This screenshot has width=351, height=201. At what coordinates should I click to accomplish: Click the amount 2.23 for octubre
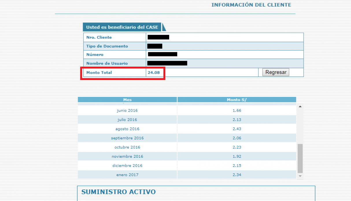[237, 147]
